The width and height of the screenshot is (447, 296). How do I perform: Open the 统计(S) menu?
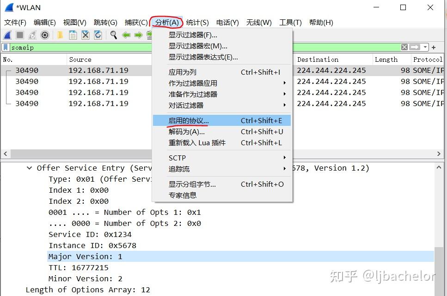[197, 22]
